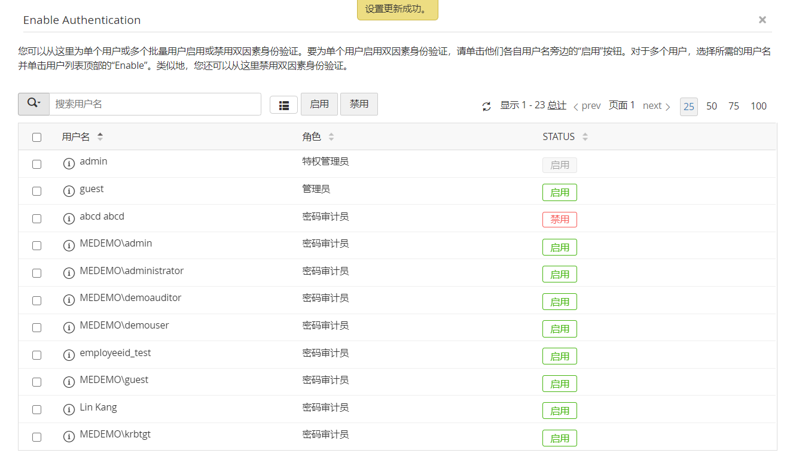Click the 搜索用户名 search field
Screen dimensions: 796x468
tap(155, 104)
